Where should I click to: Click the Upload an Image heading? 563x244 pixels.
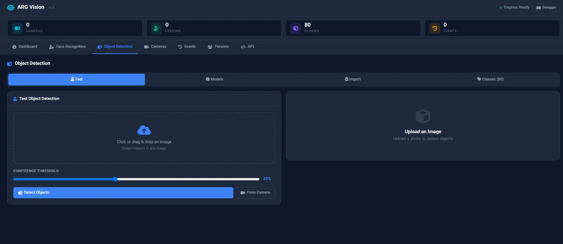423,132
